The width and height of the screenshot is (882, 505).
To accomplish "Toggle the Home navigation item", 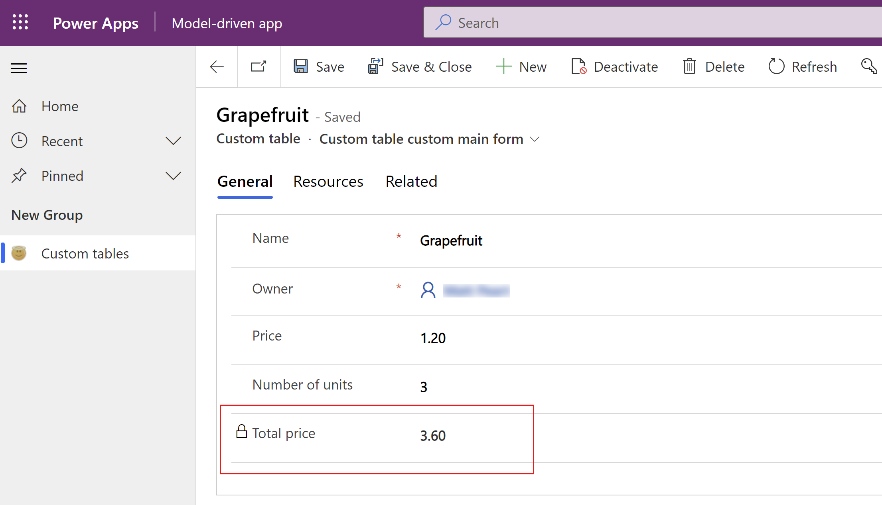I will point(60,106).
